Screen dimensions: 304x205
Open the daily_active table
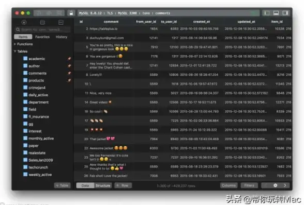coord(38,95)
